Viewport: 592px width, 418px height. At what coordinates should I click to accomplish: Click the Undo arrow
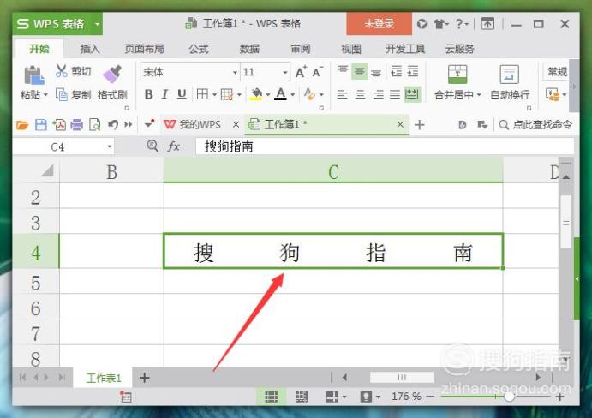pyautogui.click(x=112, y=124)
